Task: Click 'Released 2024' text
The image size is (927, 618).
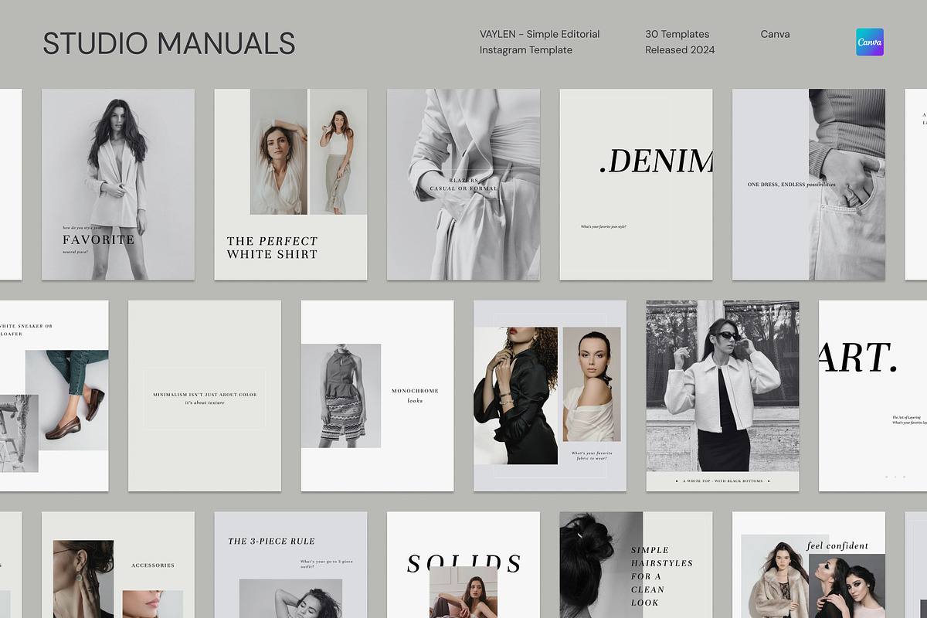Action: click(x=680, y=50)
